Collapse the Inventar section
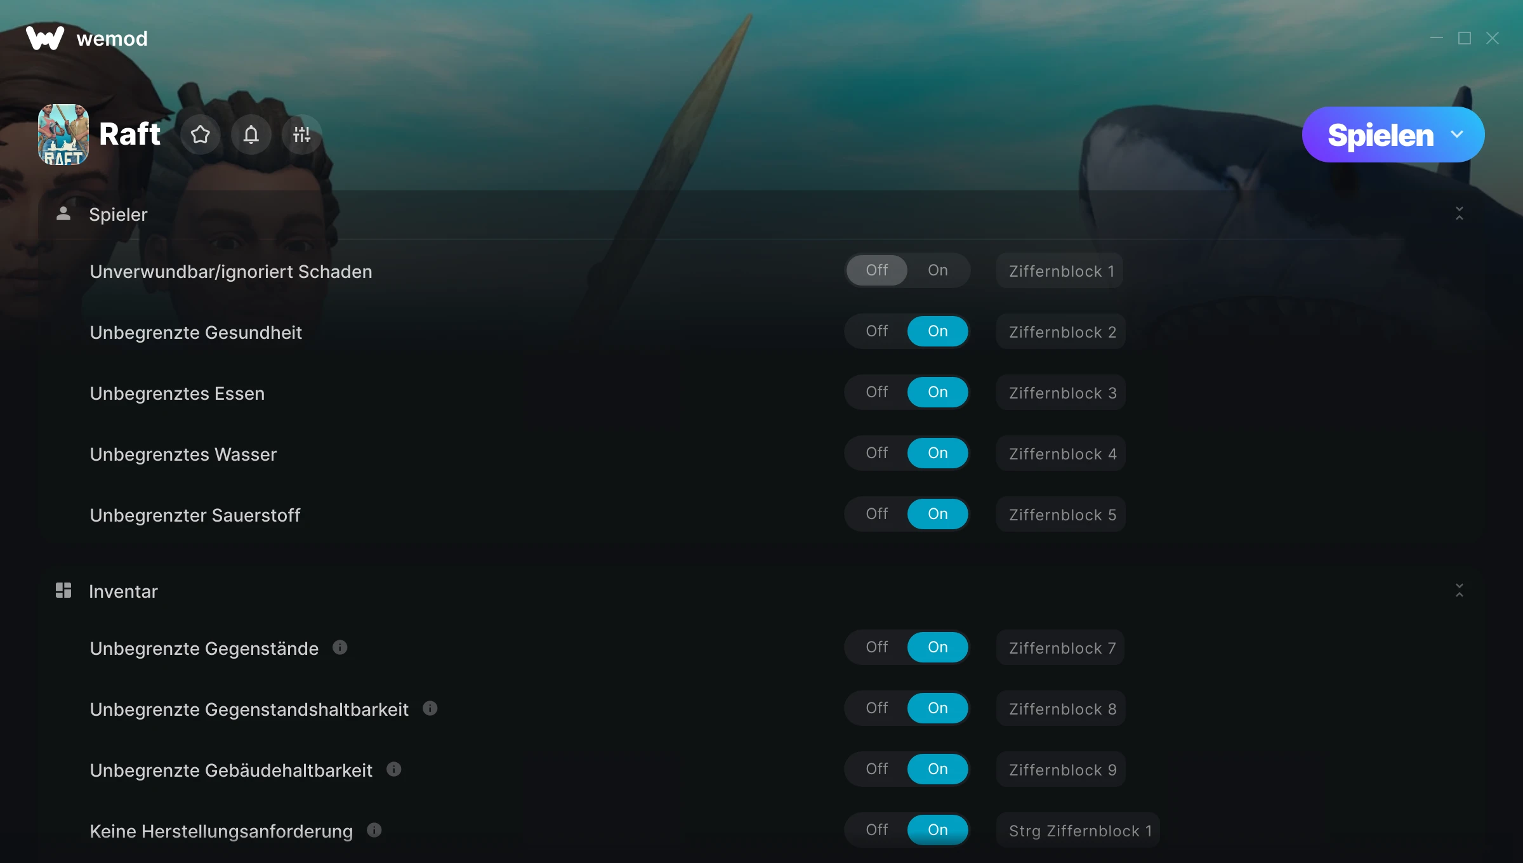Image resolution: width=1523 pixels, height=863 pixels. [x=1460, y=590]
